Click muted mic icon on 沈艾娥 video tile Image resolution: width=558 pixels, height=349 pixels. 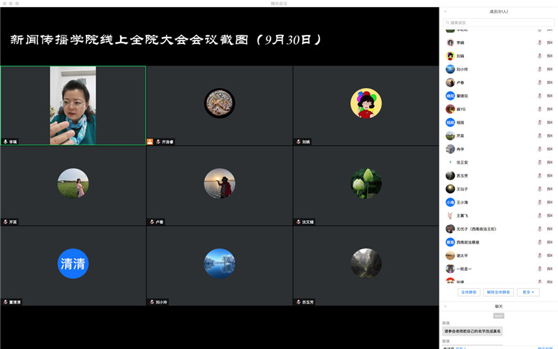coord(299,222)
